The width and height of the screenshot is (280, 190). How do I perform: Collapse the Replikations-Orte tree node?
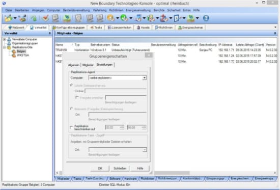[5, 47]
